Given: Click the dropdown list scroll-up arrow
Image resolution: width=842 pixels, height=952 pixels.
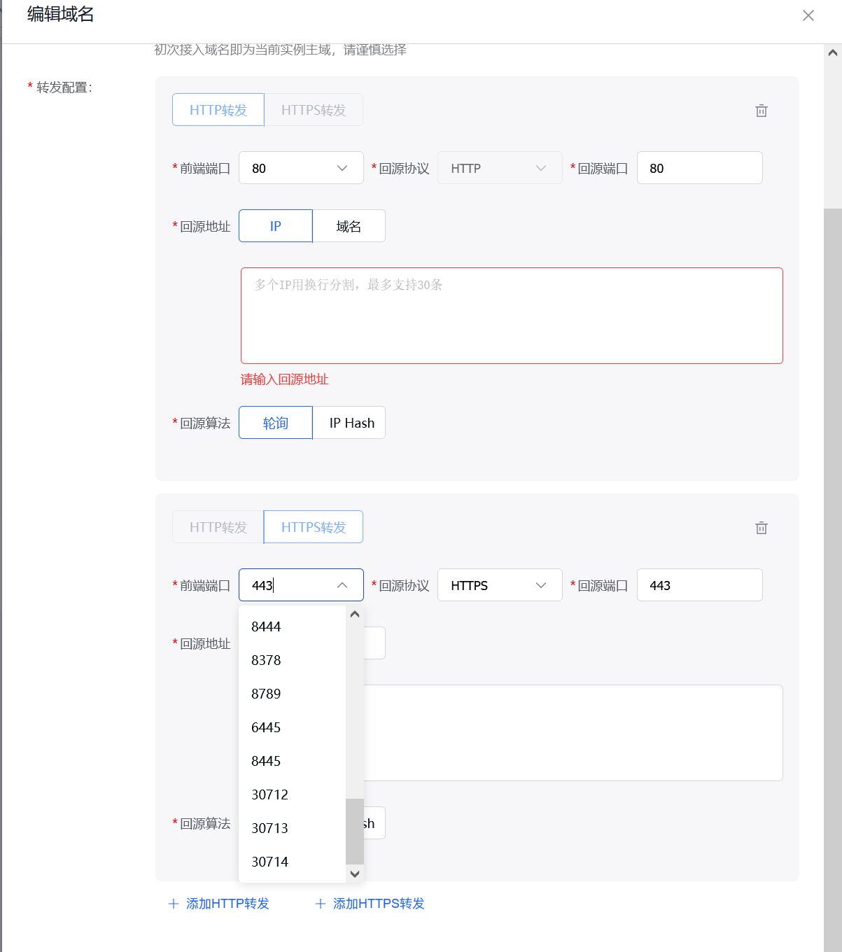Looking at the screenshot, I should coord(355,615).
